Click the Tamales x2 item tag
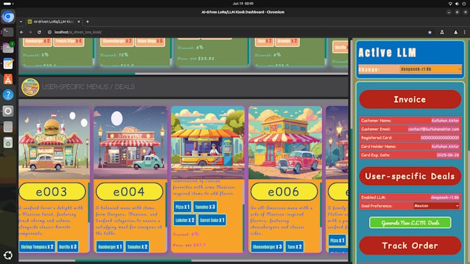470x264 pixels. point(137,247)
